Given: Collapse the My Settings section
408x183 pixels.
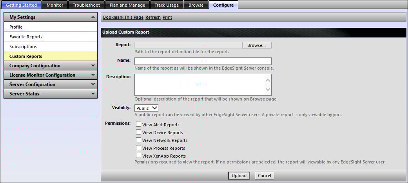Looking at the screenshot, I should pyautogui.click(x=51, y=17).
